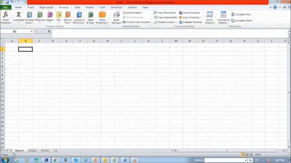Image resolution: width=291 pixels, height=163 pixels.
Task: Open the Text functions book
Action: (x=59, y=18)
